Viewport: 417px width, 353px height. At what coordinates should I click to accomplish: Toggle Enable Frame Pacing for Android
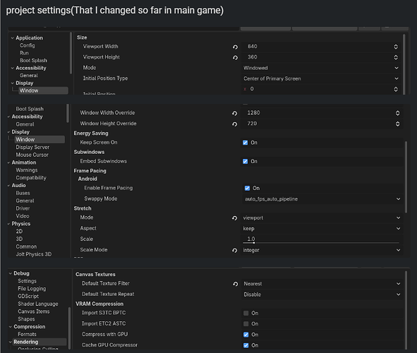tap(247, 189)
